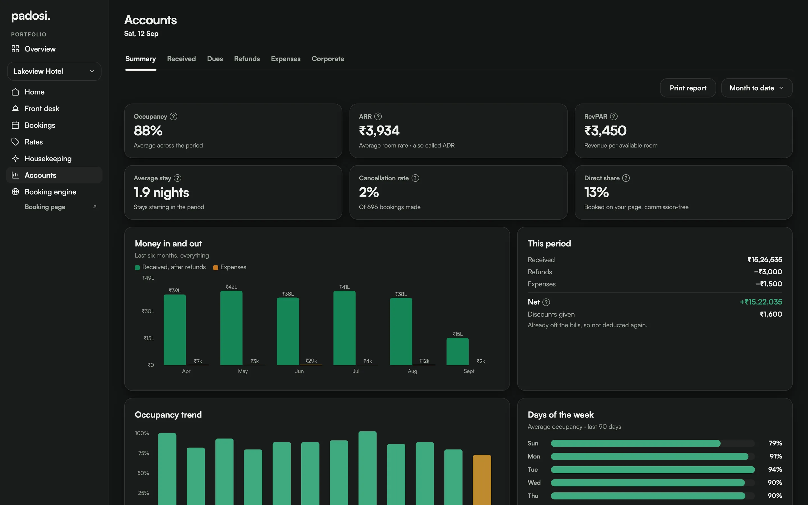Screen dimensions: 808x505
Task: Click the padosi. logo
Action: [x=31, y=16]
